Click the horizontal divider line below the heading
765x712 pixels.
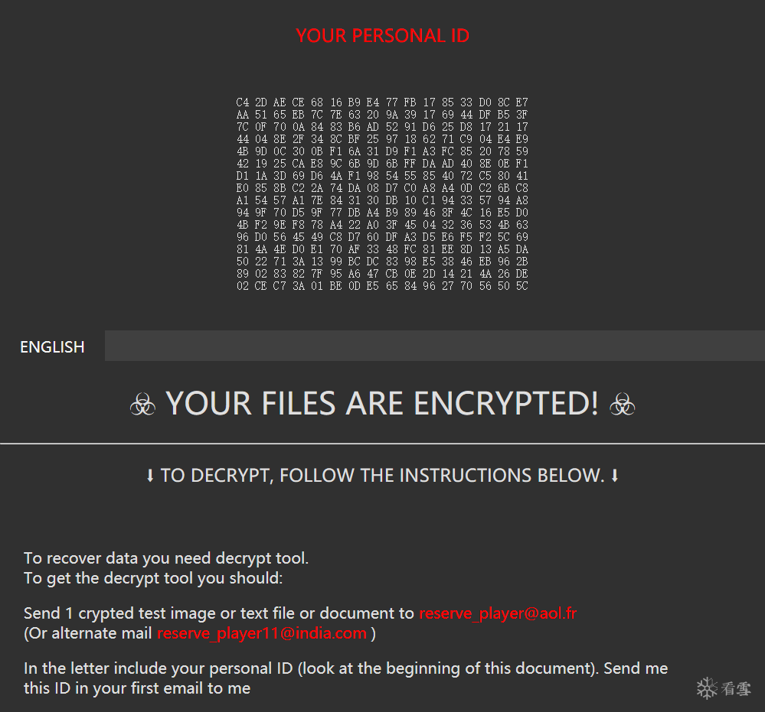pos(382,443)
